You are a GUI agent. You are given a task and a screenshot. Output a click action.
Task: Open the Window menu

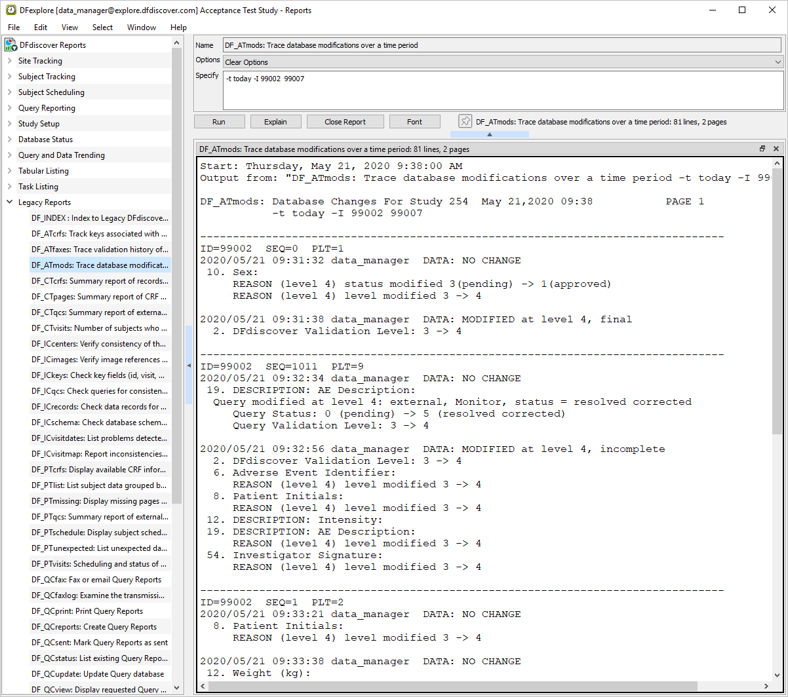142,28
